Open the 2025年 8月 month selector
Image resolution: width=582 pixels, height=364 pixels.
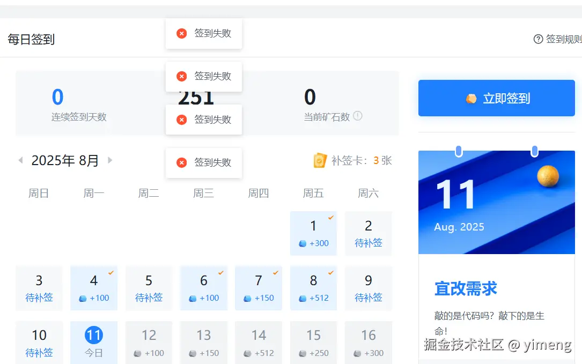[x=64, y=160]
